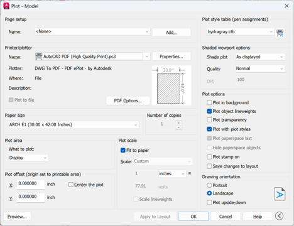Image resolution: width=294 pixels, height=226 pixels.
Task: Click the Plot paperspace last checkbox
Action: click(209, 138)
